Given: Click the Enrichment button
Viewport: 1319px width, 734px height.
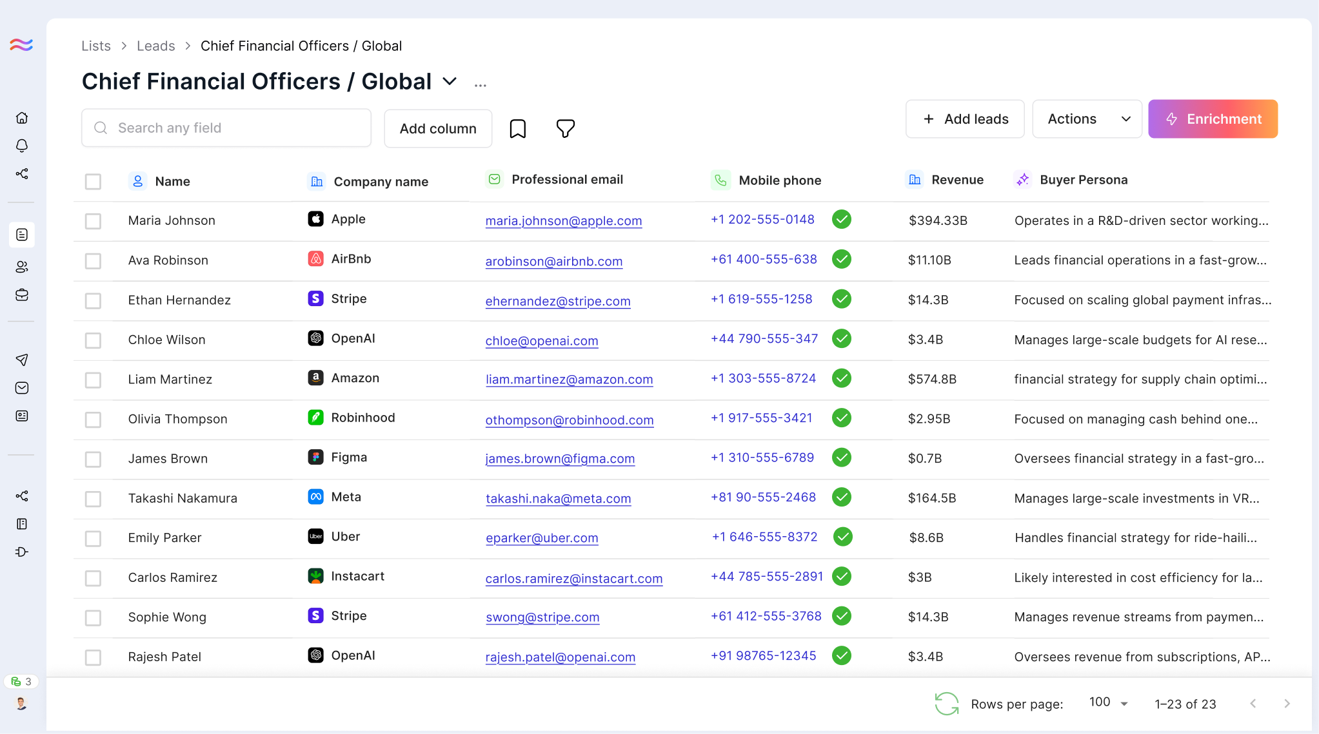Looking at the screenshot, I should [x=1213, y=119].
